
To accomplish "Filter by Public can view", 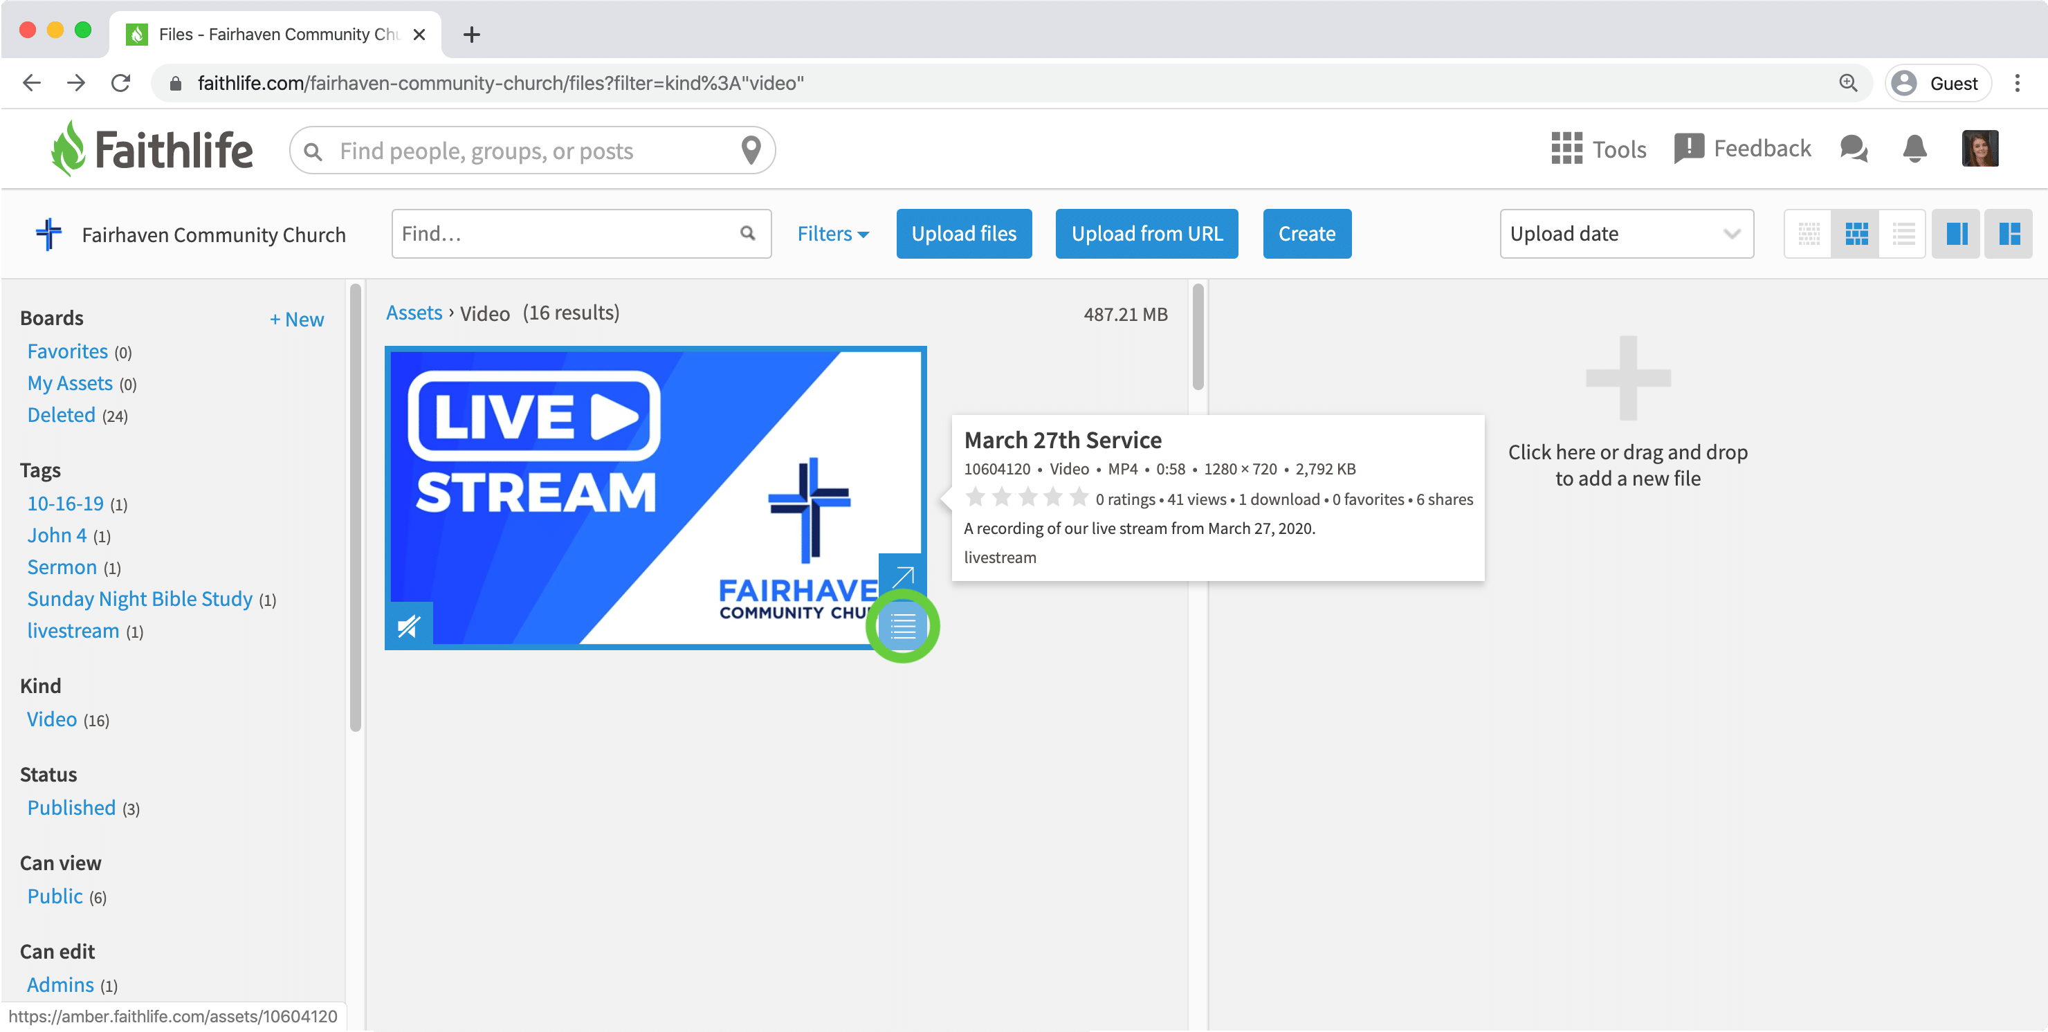I will (55, 896).
